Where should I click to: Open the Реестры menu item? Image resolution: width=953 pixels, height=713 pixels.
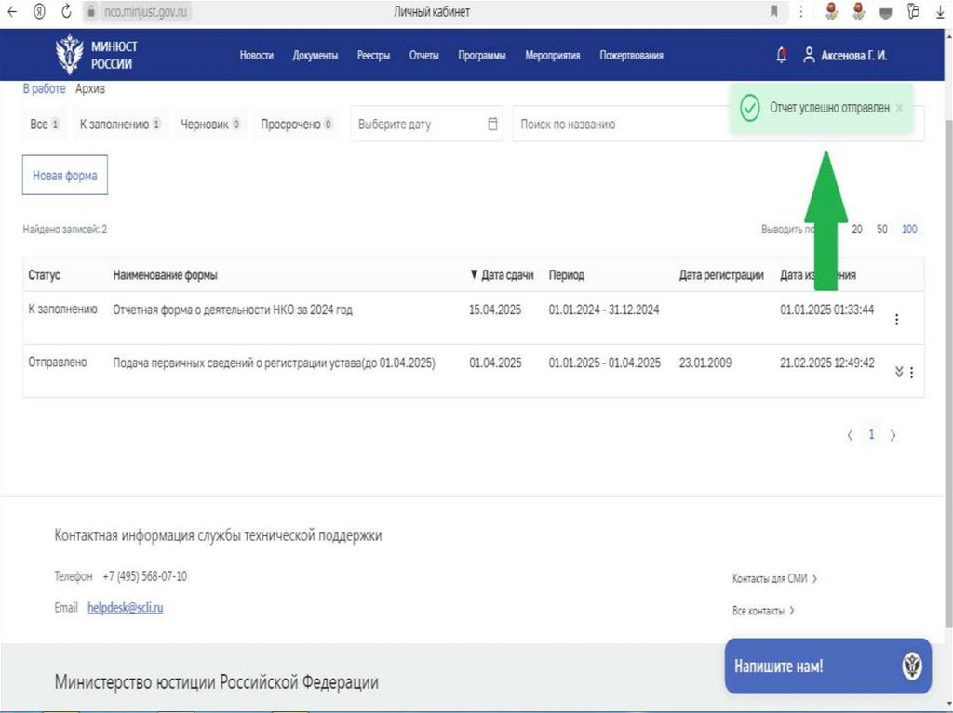373,56
